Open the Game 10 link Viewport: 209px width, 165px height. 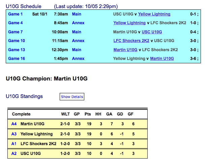tap(17, 41)
